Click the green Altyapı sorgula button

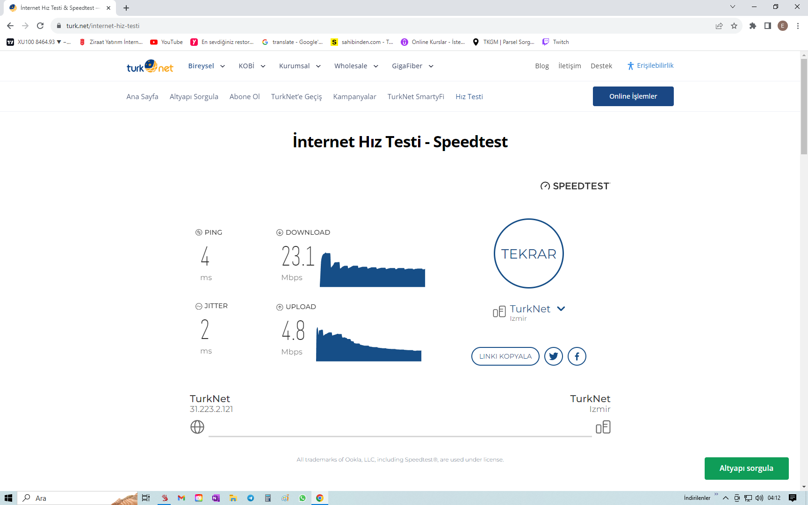pos(747,469)
